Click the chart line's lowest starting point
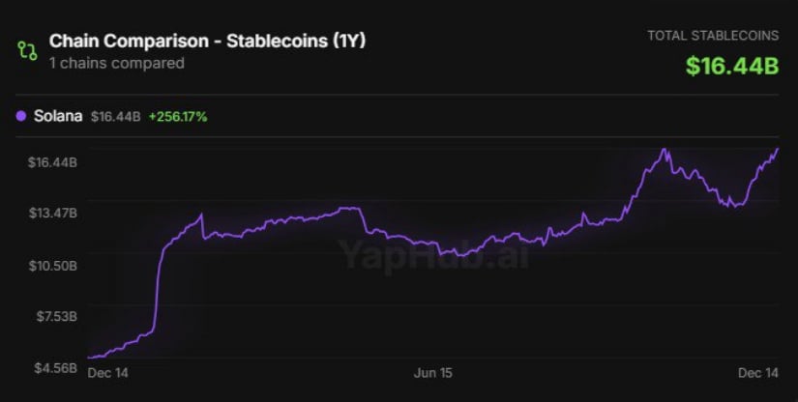The width and height of the screenshot is (798, 402). click(88, 358)
